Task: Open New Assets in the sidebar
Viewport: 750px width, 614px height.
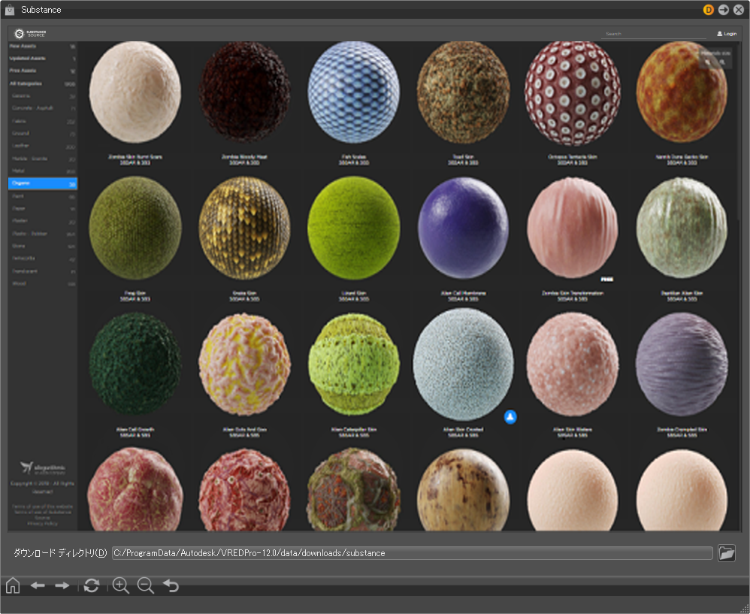Action: coord(43,47)
